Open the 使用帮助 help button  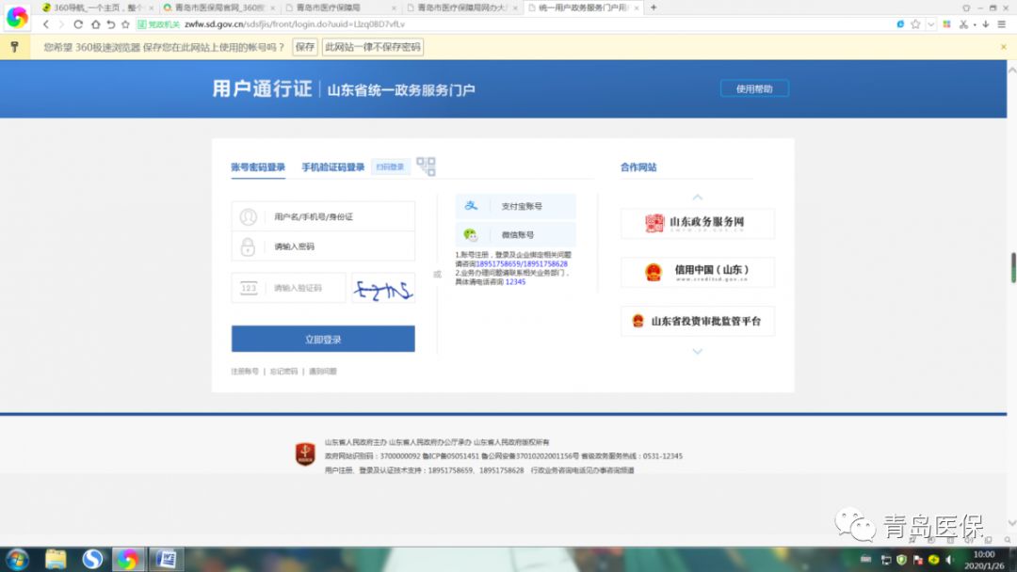point(754,88)
